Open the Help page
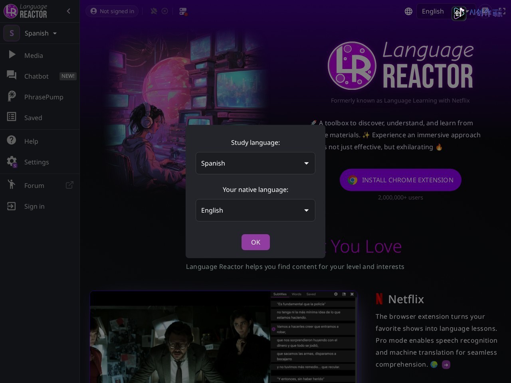511x383 pixels. pyautogui.click(x=40, y=141)
